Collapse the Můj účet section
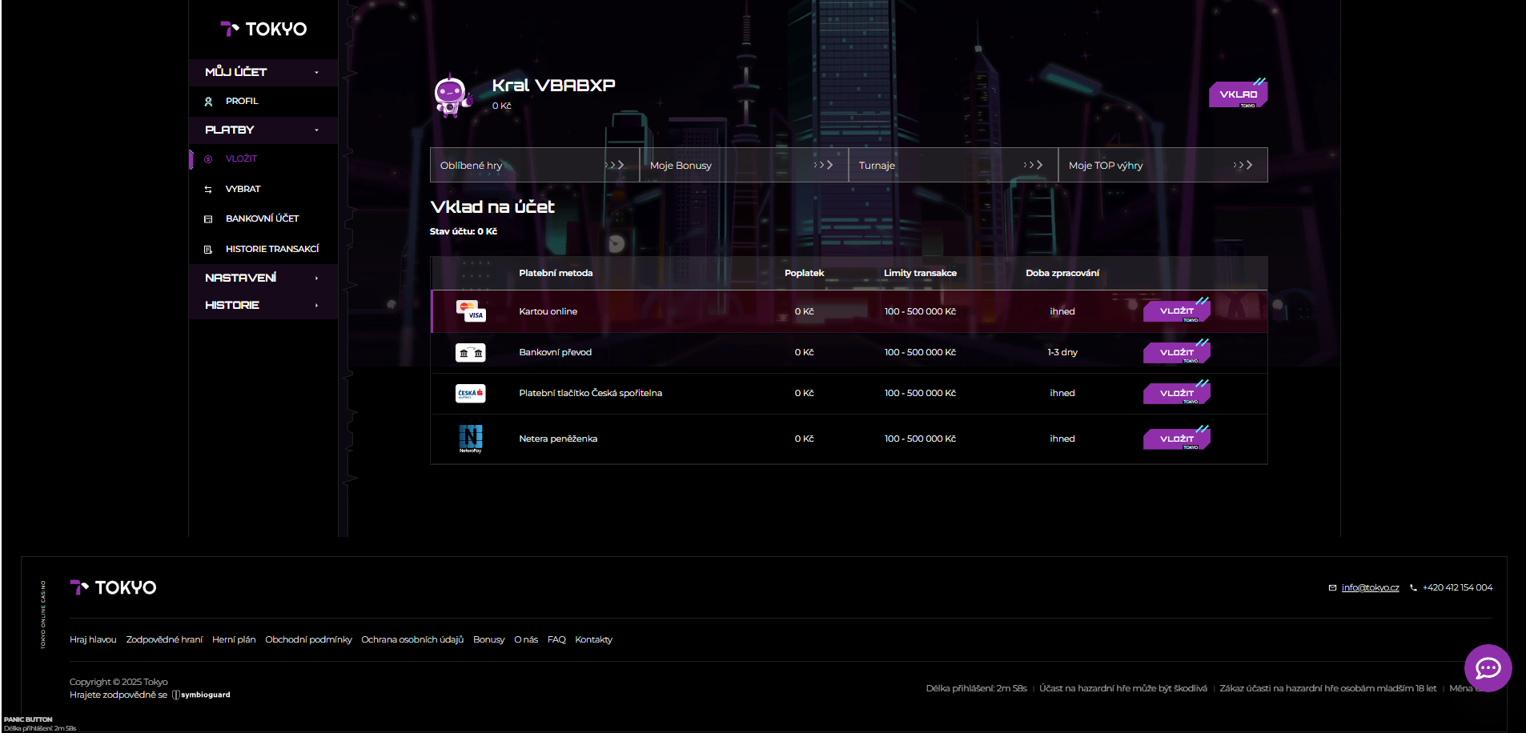The width and height of the screenshot is (1526, 733). tap(263, 72)
